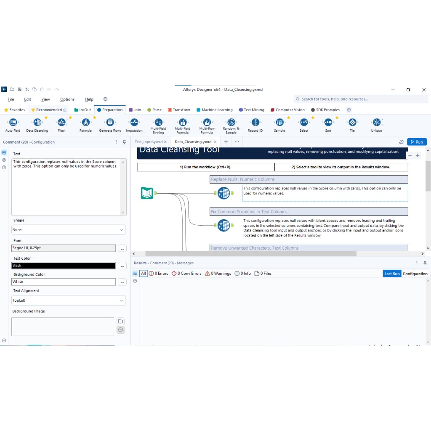Open the run history clock icon
This screenshot has height=431, width=431.
point(401,142)
